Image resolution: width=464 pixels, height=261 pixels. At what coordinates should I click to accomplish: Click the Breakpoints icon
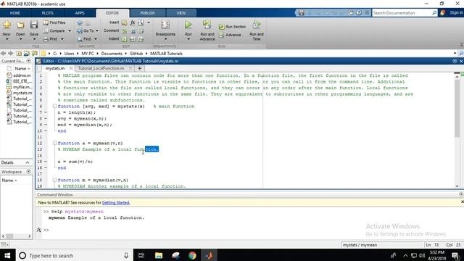(165, 25)
